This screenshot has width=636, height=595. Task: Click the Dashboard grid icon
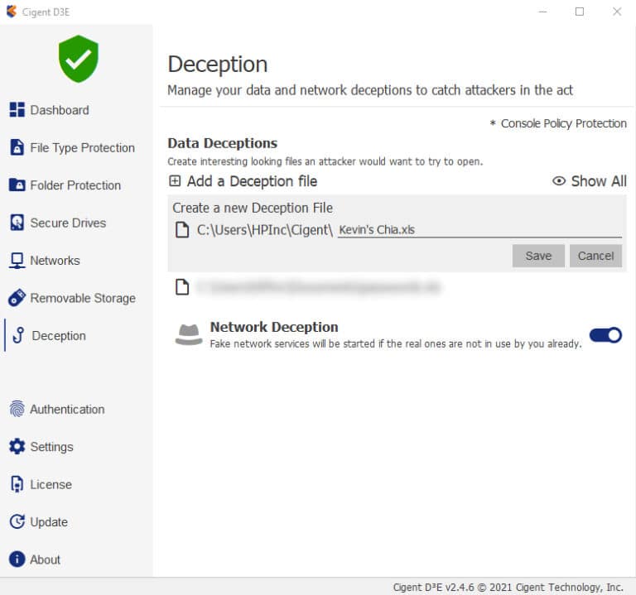(17, 110)
